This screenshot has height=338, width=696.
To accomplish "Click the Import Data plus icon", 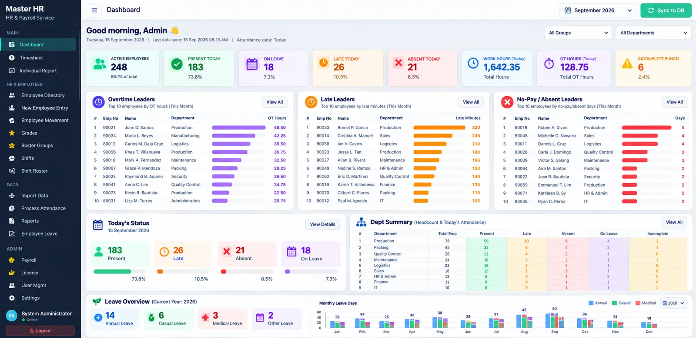I will pos(12,196).
